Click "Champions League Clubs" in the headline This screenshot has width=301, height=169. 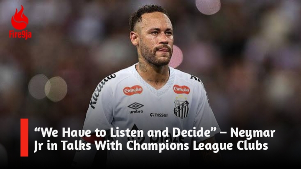(197, 146)
